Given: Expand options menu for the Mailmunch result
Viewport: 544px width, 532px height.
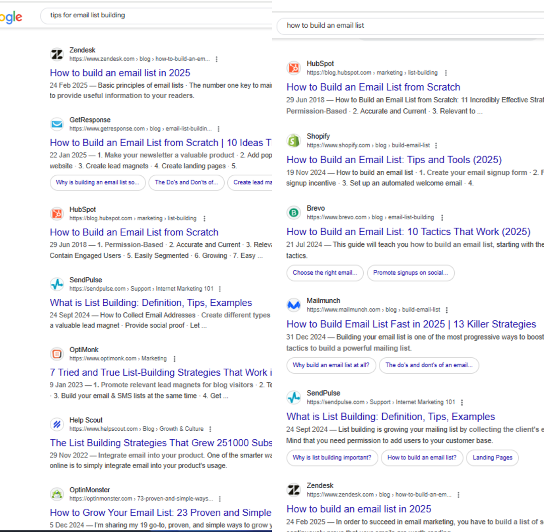Looking at the screenshot, I should (x=447, y=310).
